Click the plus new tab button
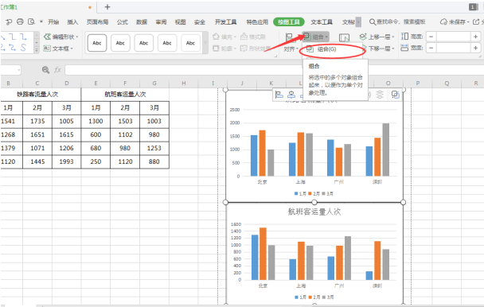This screenshot has width=484, height=307. pos(107,7)
